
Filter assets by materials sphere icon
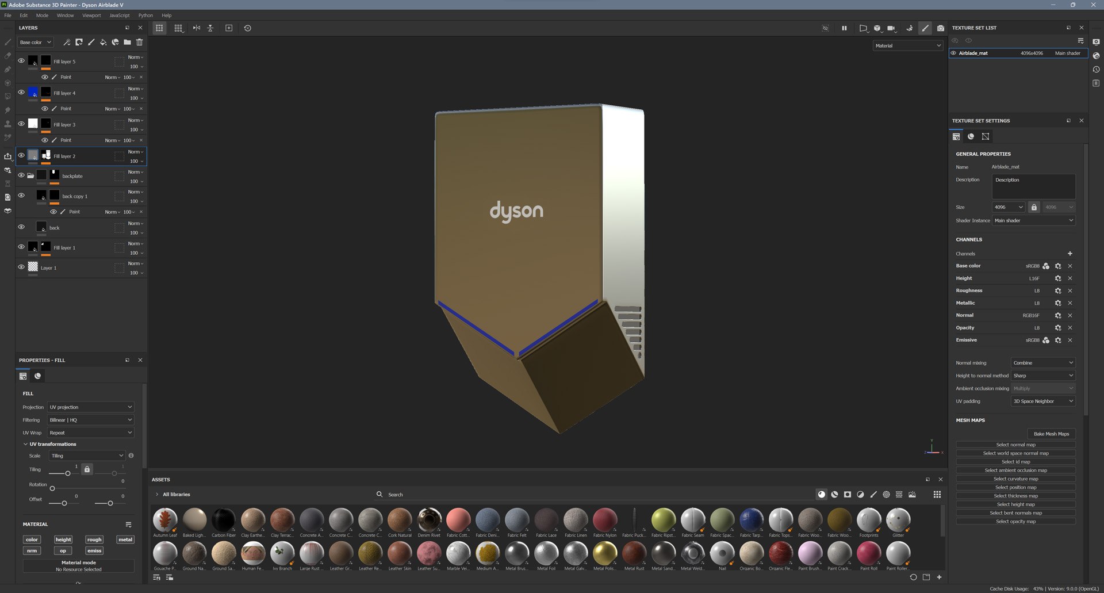(822, 494)
